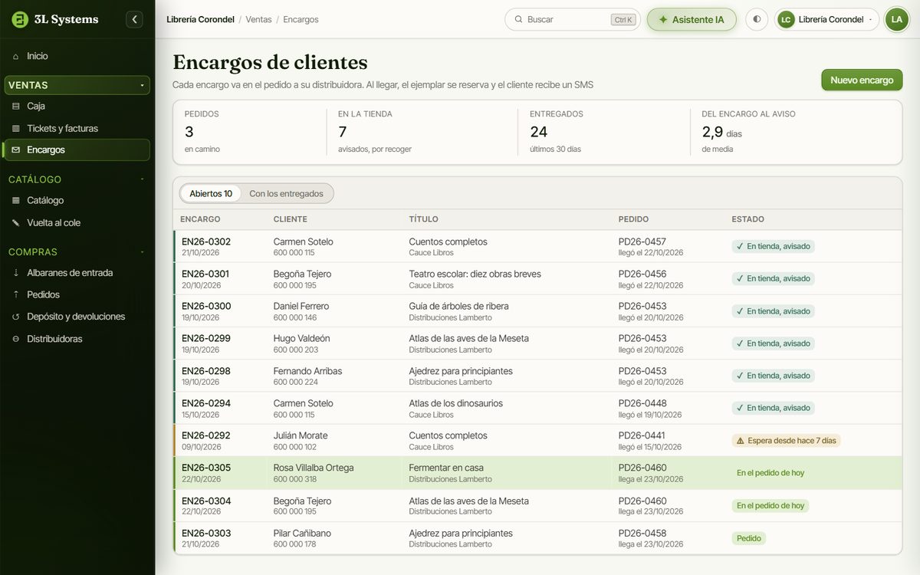Click the Inicio home icon
The height and width of the screenshot is (575, 920).
point(16,56)
